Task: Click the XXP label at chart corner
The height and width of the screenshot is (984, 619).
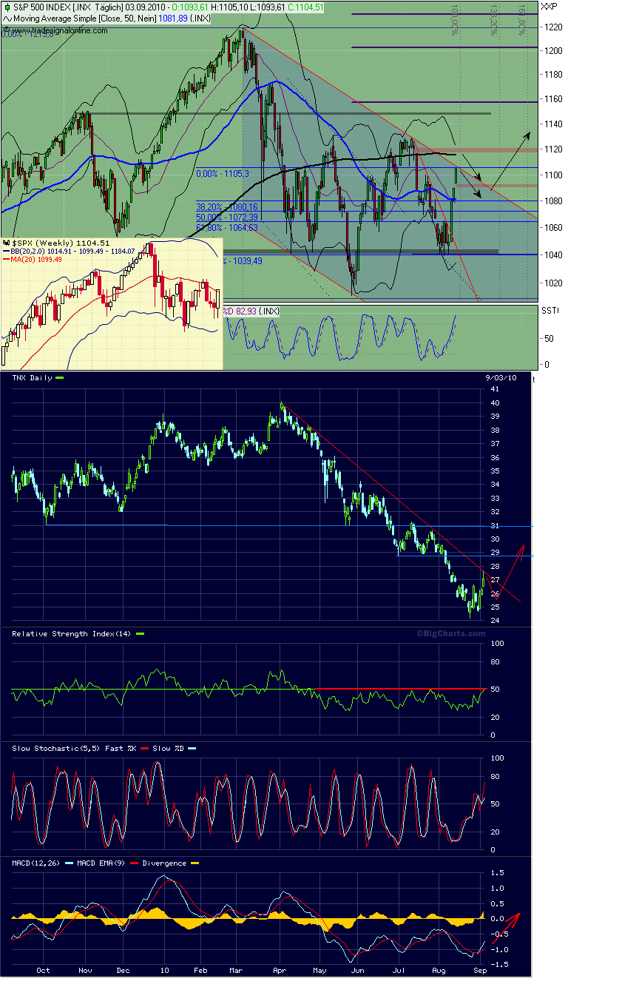Action: click(549, 7)
